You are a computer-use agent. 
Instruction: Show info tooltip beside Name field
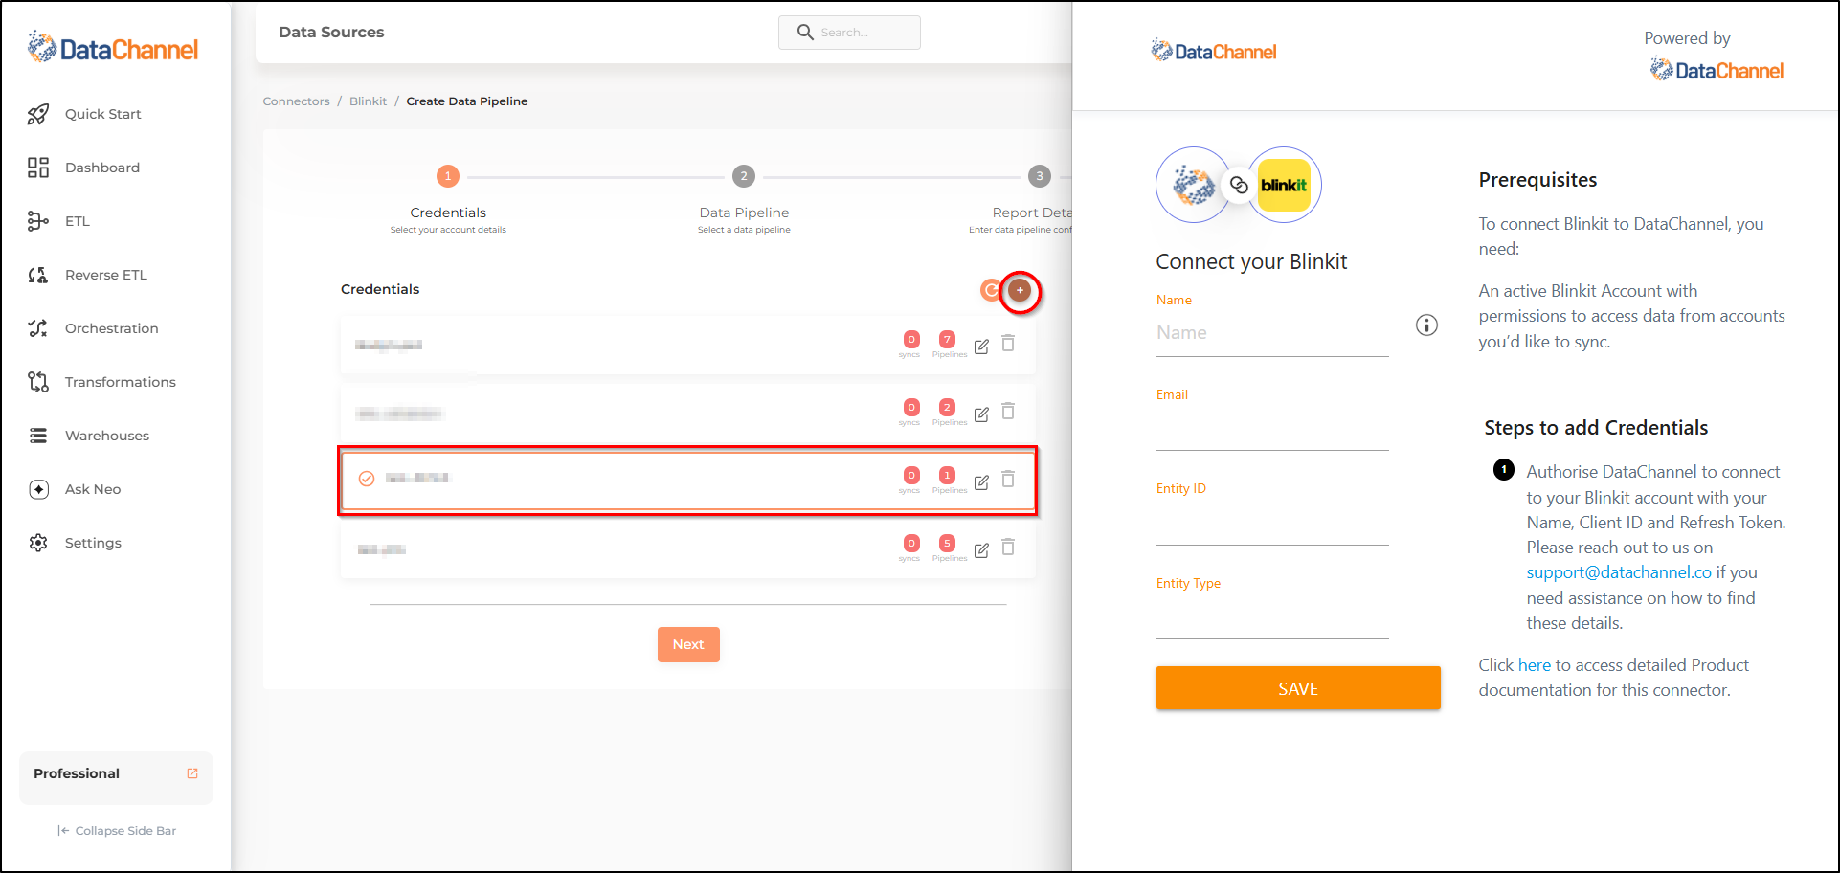[1426, 325]
